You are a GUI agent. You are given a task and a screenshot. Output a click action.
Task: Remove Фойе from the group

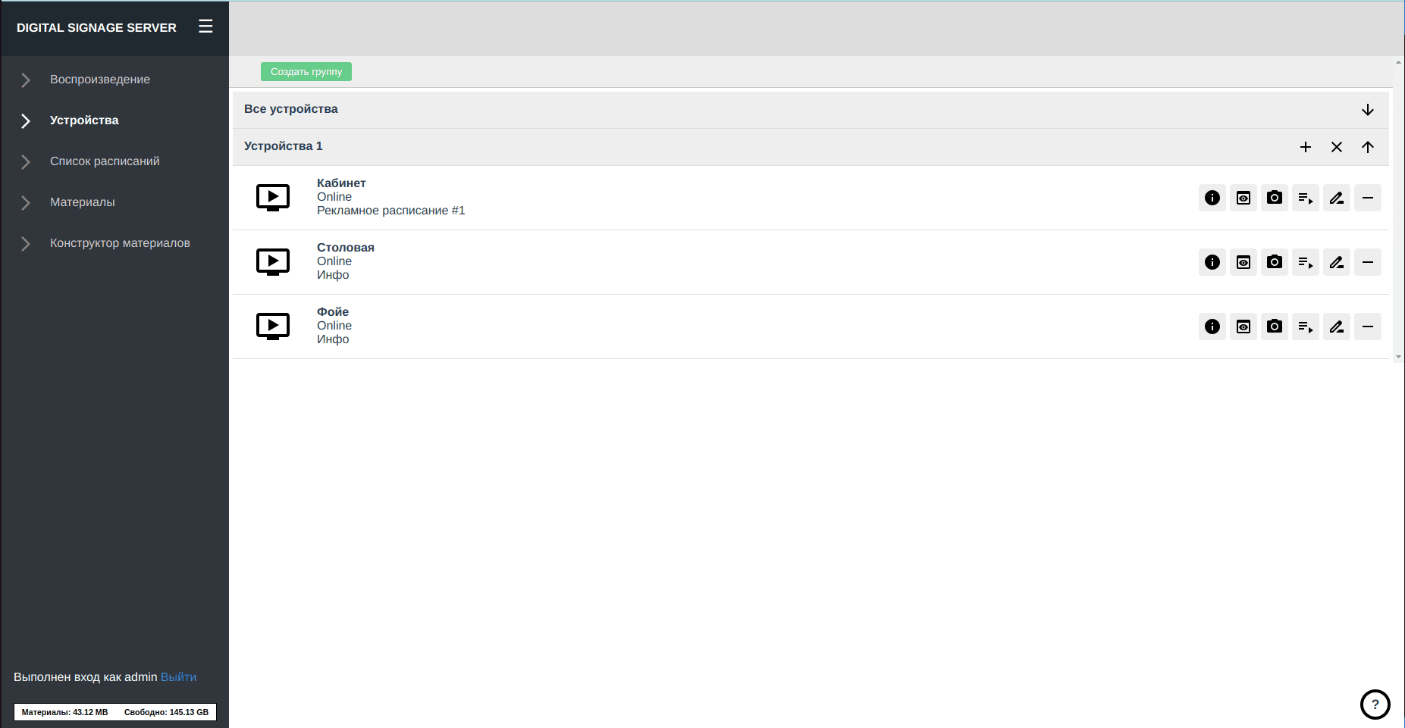tap(1367, 327)
